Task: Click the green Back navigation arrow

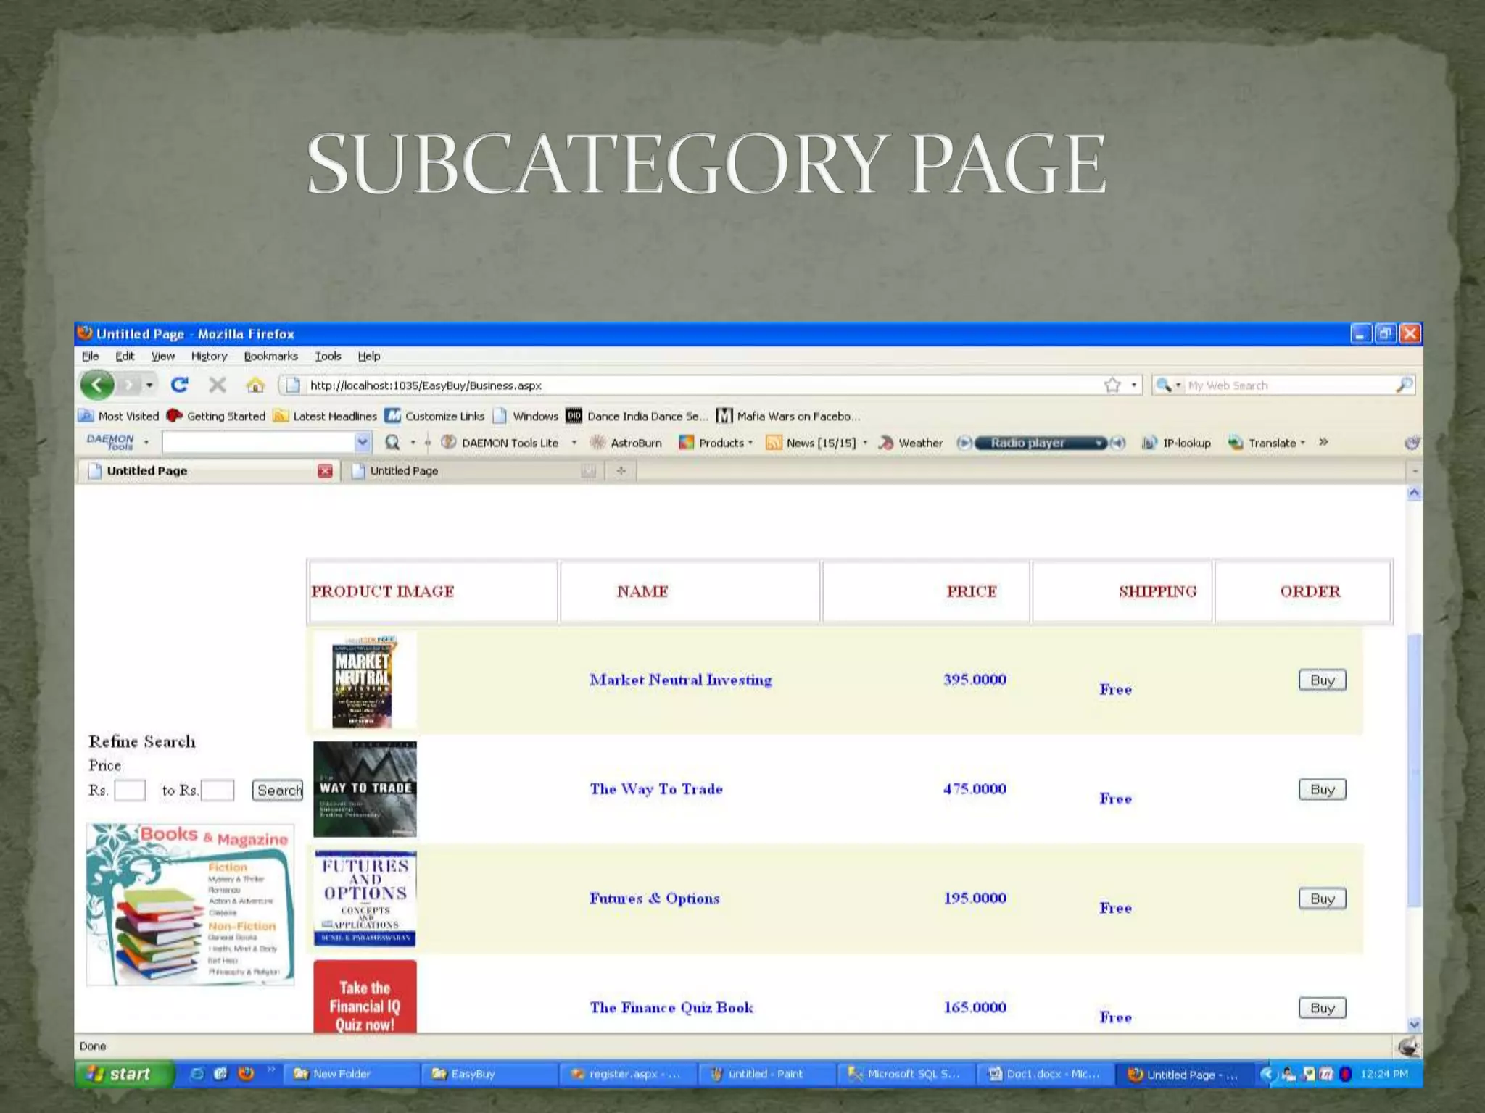Action: 97,385
